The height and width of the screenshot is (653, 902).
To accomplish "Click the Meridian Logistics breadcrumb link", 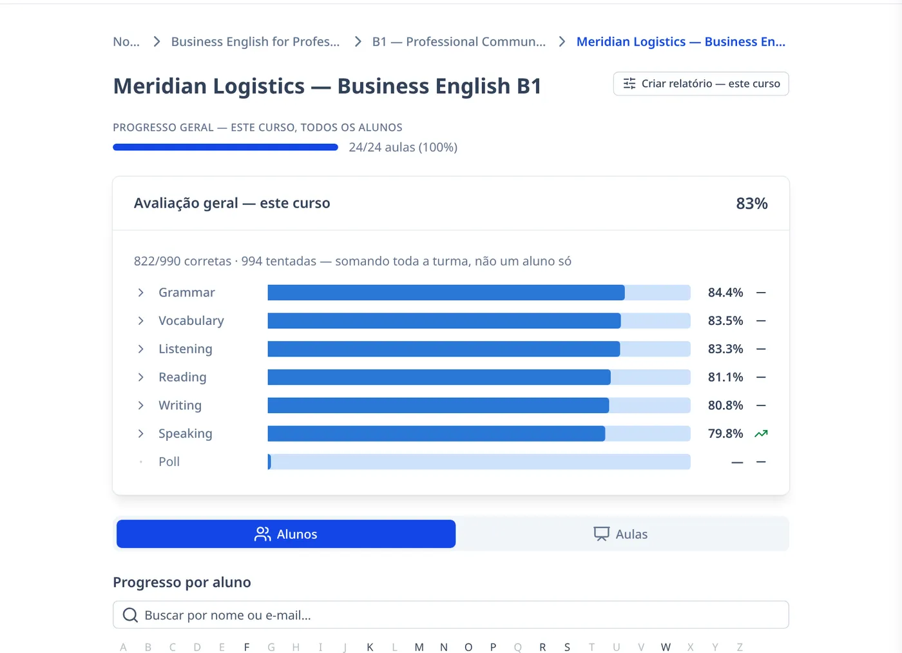I will pos(681,42).
